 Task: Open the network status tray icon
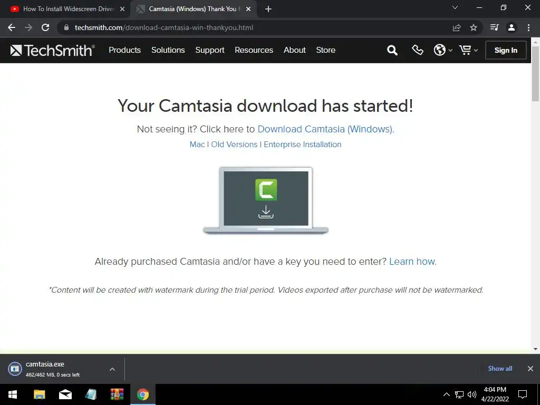[x=459, y=394]
